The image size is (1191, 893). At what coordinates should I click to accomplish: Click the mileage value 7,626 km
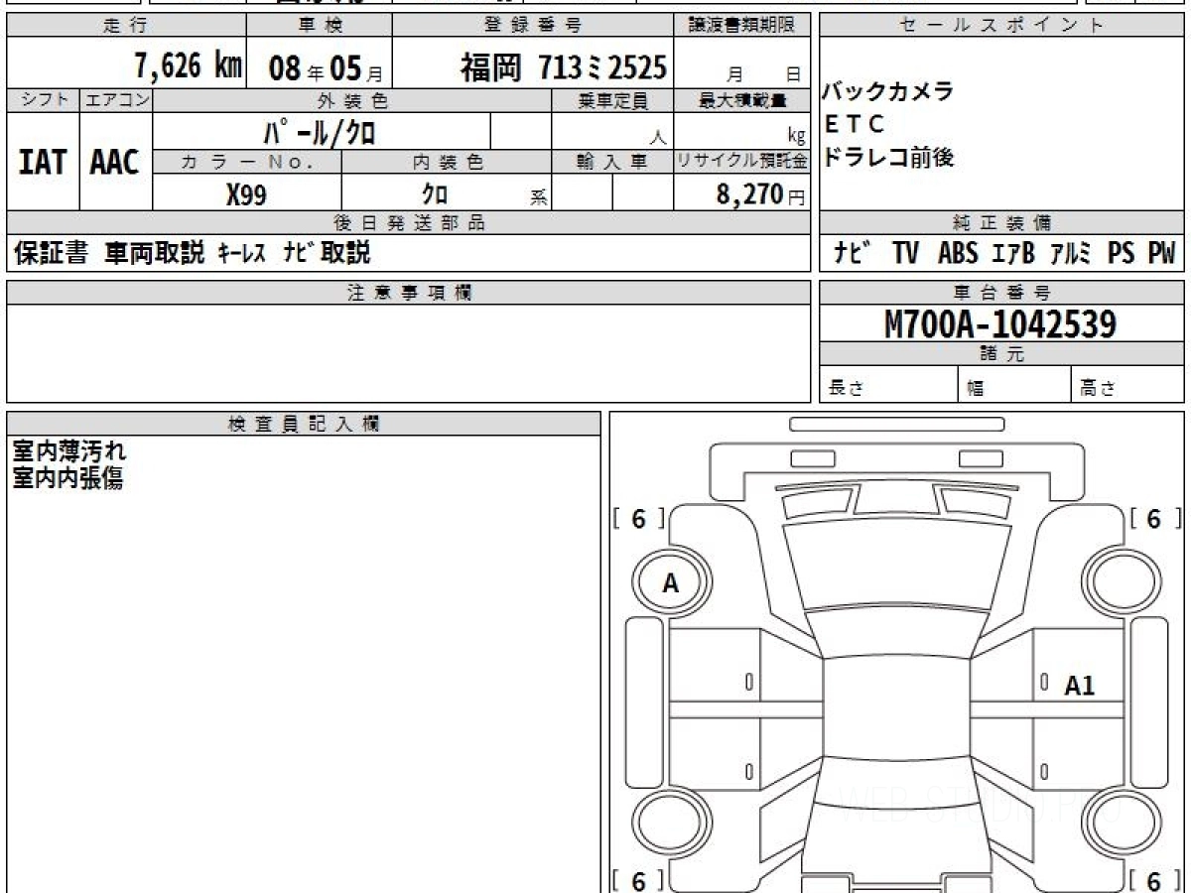tap(188, 66)
